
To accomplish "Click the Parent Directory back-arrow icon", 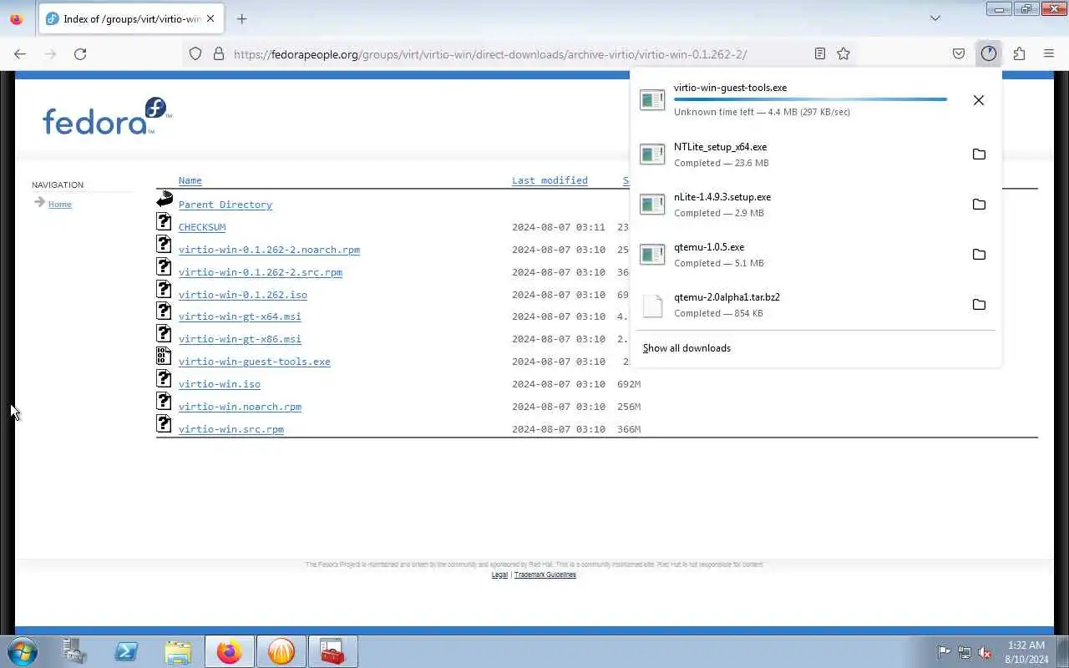I will click(x=165, y=199).
